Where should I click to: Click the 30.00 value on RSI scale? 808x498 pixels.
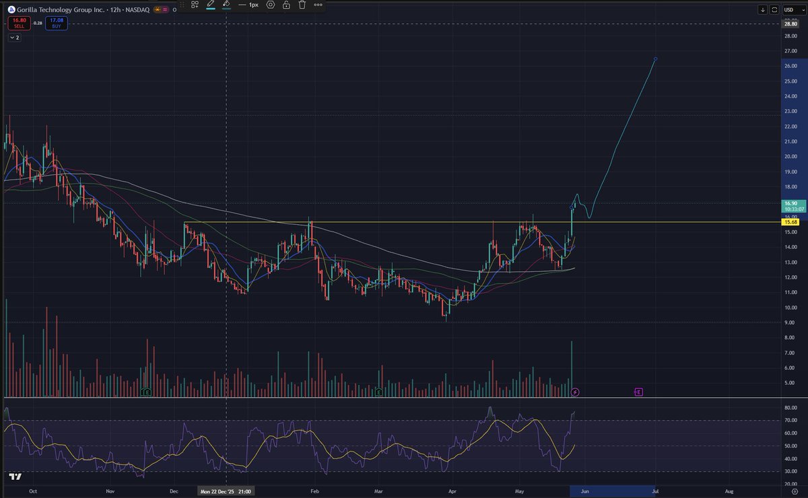[x=790, y=472]
